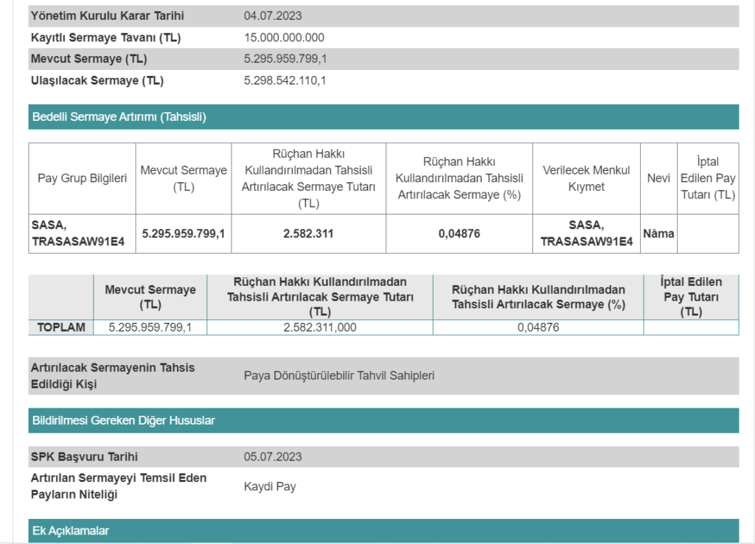Click the Kaydi Pay value
This screenshot has width=755, height=544.
(270, 487)
